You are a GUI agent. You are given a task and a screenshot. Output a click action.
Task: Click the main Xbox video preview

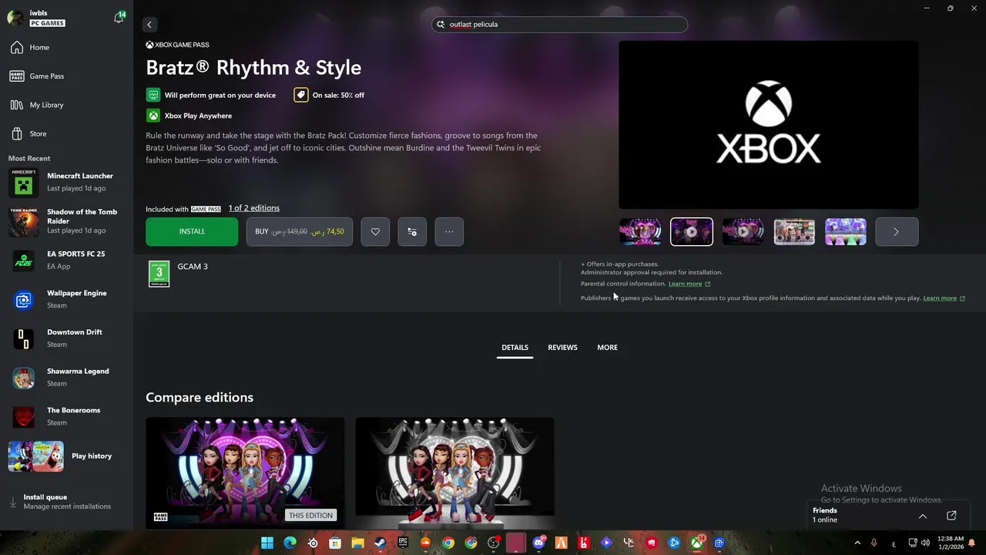[x=768, y=125]
